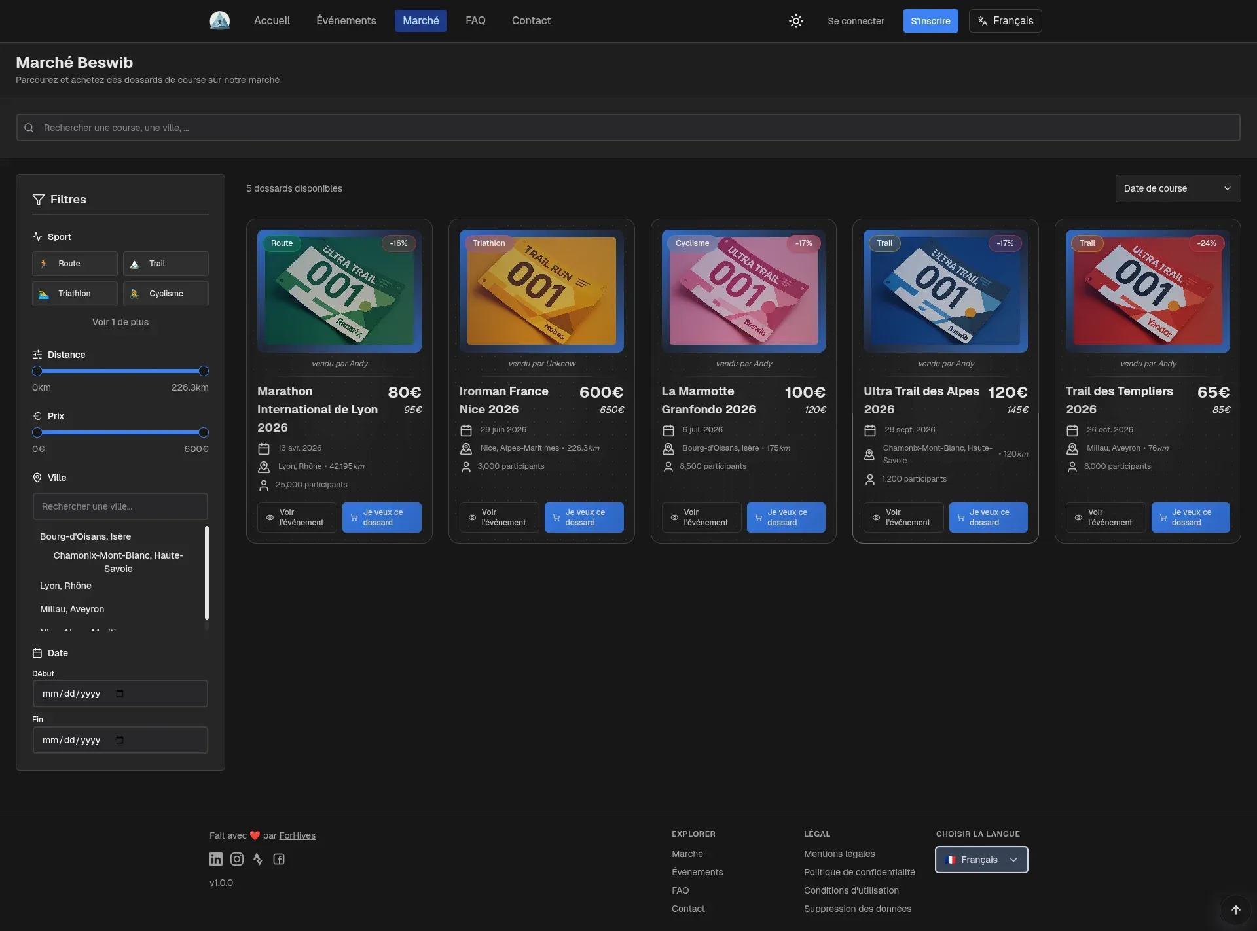Open the Date de course sort dropdown
This screenshot has width=1257, height=931.
coord(1178,188)
